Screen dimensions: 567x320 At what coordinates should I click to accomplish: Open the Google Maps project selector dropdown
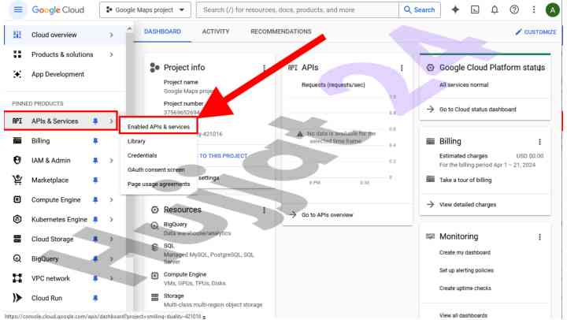click(145, 9)
